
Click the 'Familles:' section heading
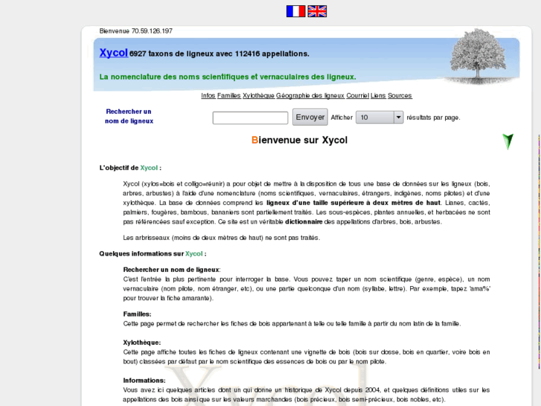coord(138,314)
